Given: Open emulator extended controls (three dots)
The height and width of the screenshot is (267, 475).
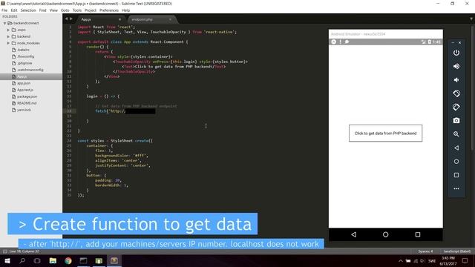Looking at the screenshot, I should pyautogui.click(x=456, y=188).
